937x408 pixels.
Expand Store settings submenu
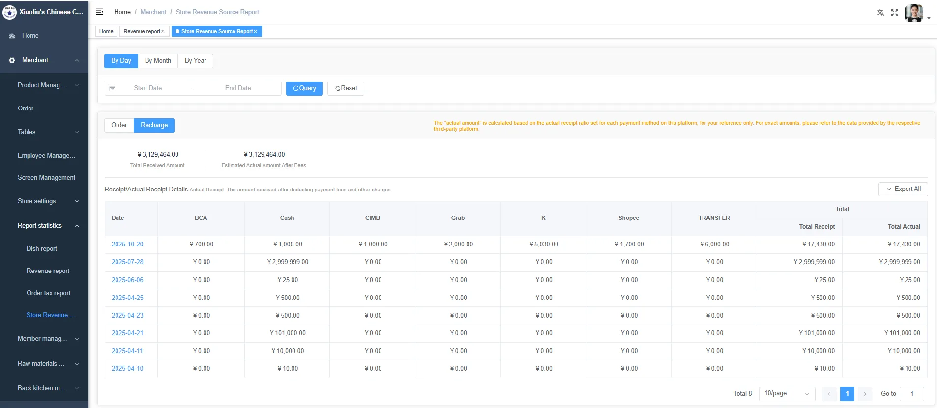[77, 201]
